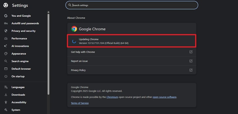Go to On startup settings
This screenshot has height=114, width=238.
[x=18, y=76]
